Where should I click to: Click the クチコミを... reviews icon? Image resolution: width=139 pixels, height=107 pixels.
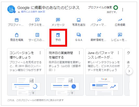click(37, 20)
